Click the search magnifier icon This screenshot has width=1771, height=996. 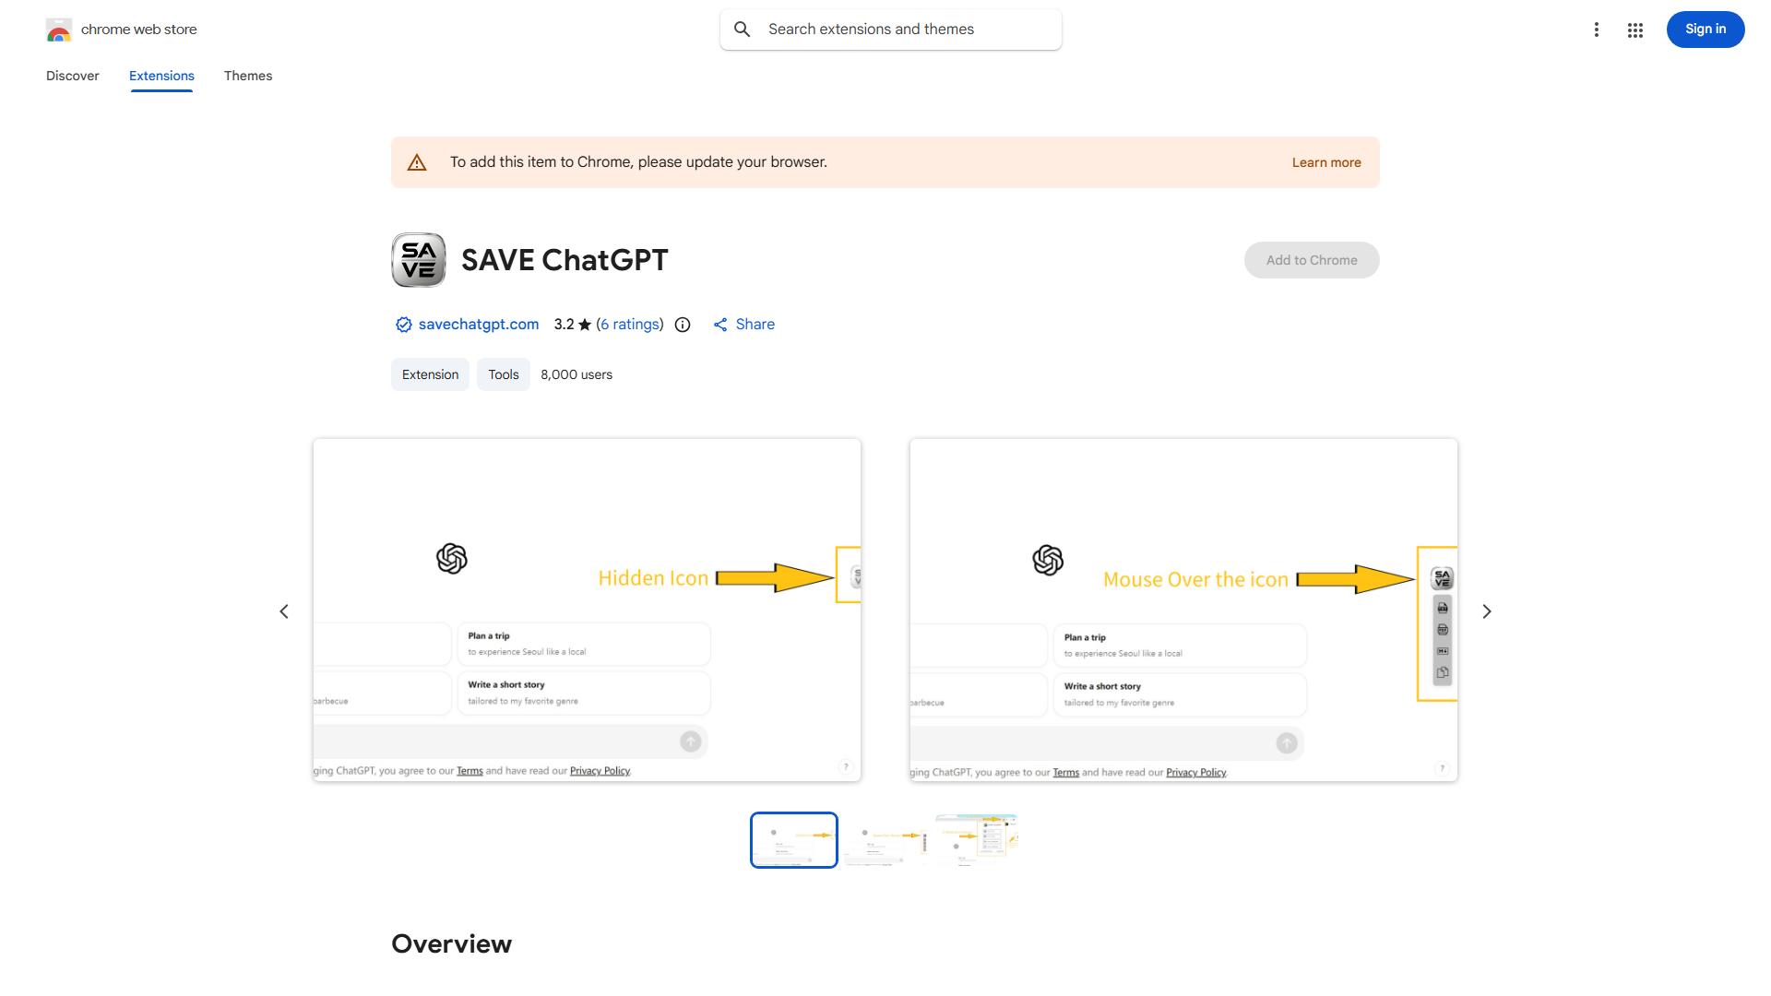coord(742,30)
